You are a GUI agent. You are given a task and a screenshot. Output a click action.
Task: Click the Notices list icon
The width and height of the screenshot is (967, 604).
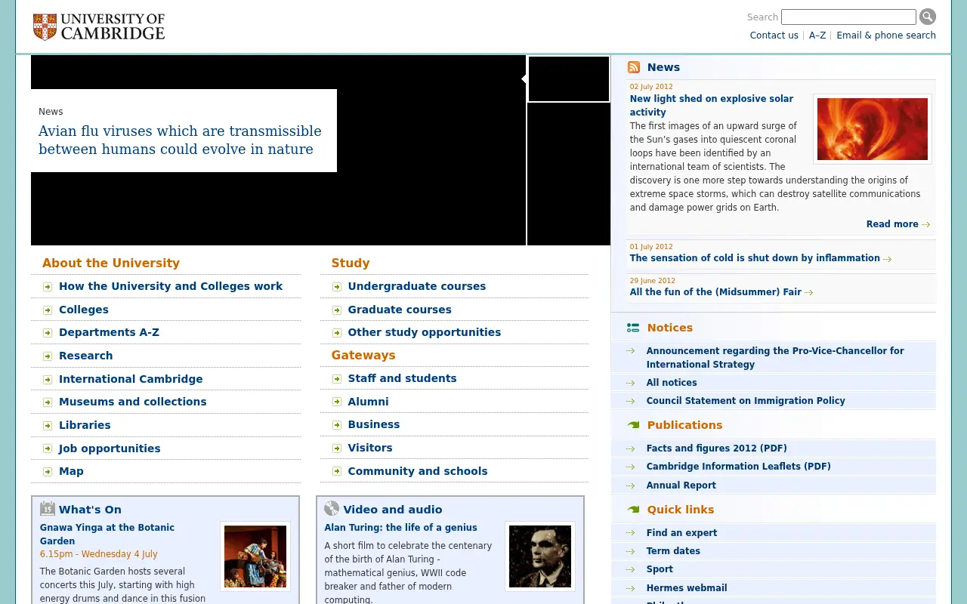(633, 328)
